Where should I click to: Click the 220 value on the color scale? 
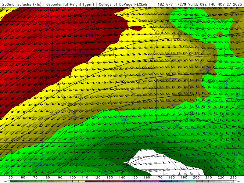click(221, 178)
